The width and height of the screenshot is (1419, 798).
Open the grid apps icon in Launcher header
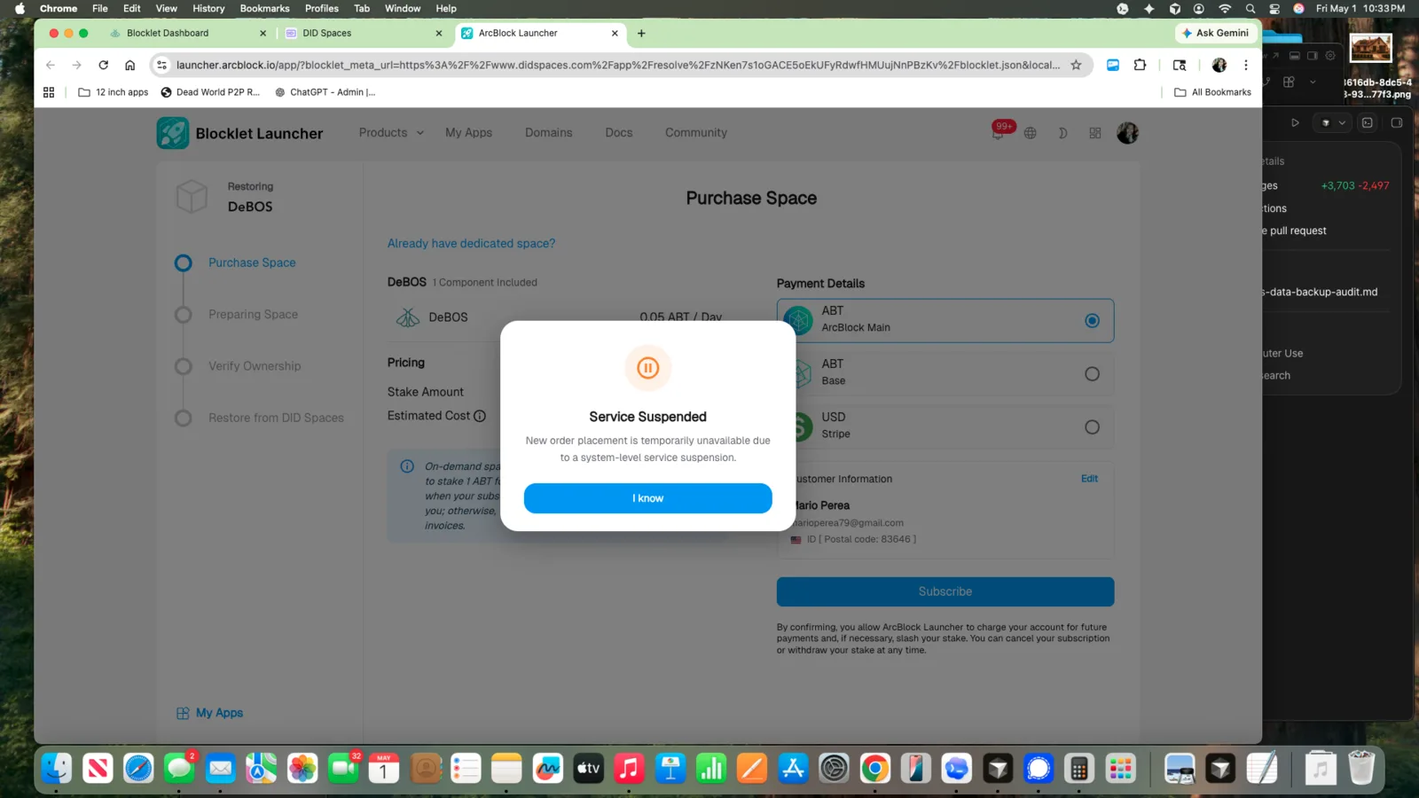1095,133
